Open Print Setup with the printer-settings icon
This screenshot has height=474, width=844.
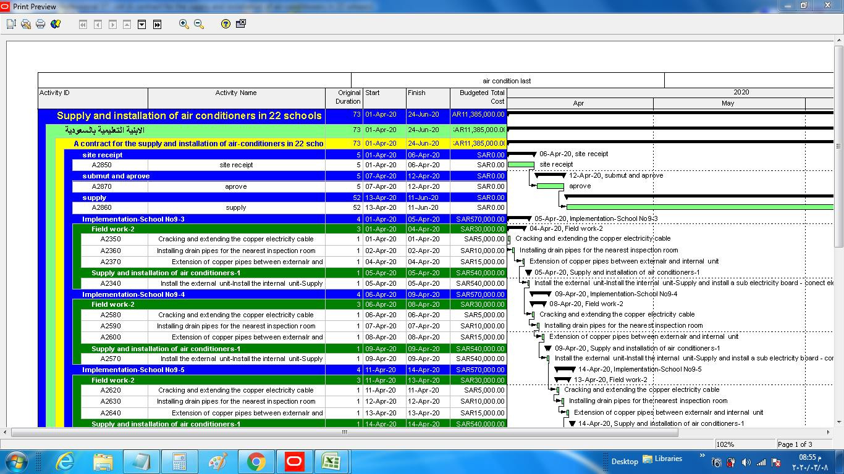26,24
